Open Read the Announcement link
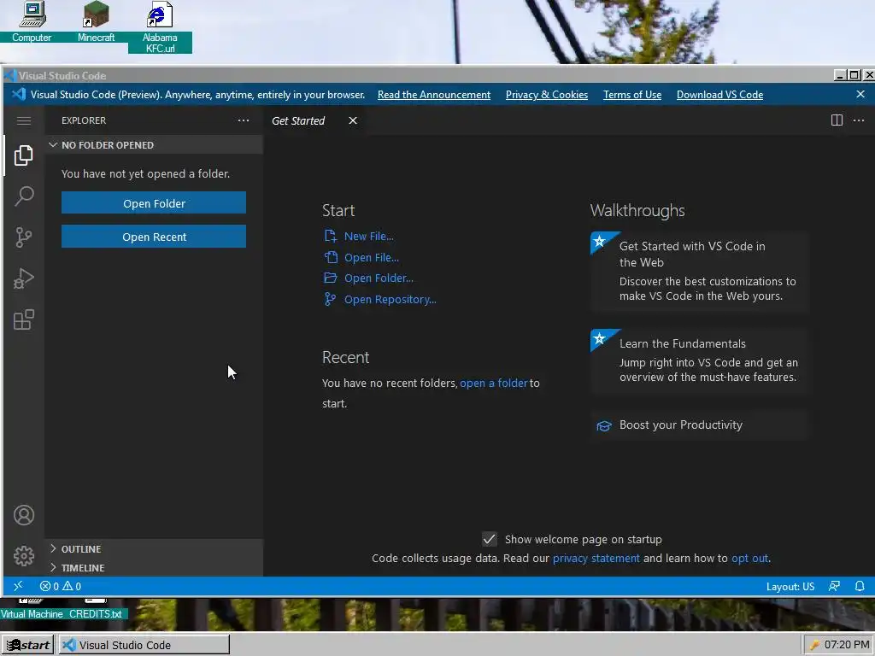The height and width of the screenshot is (656, 875). click(434, 95)
